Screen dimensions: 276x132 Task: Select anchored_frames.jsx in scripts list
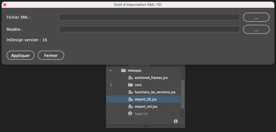(x=143, y=78)
